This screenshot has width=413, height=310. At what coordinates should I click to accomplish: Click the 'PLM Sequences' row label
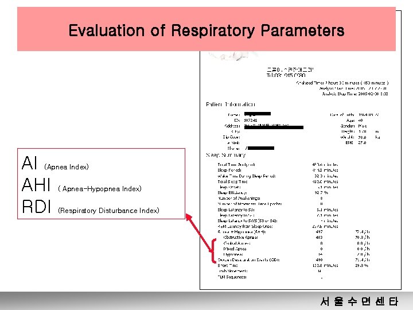pyautogui.click(x=232, y=277)
